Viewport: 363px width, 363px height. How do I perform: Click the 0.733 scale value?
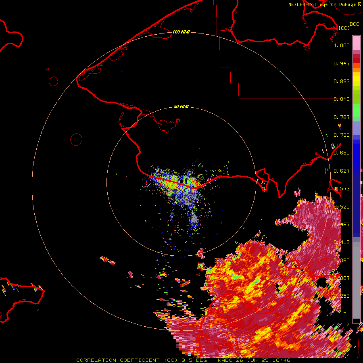click(342, 135)
